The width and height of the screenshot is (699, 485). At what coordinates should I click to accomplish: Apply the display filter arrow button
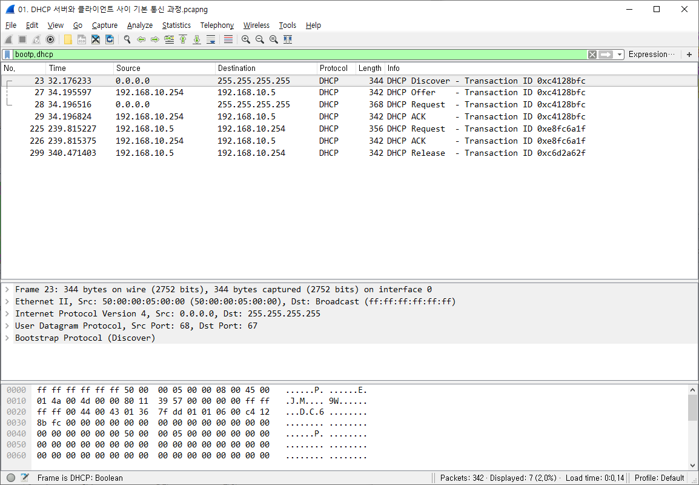(605, 55)
